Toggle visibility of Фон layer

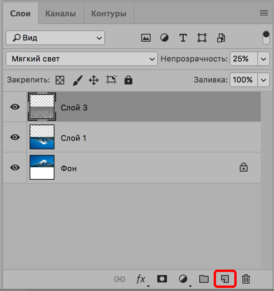[x=15, y=167]
